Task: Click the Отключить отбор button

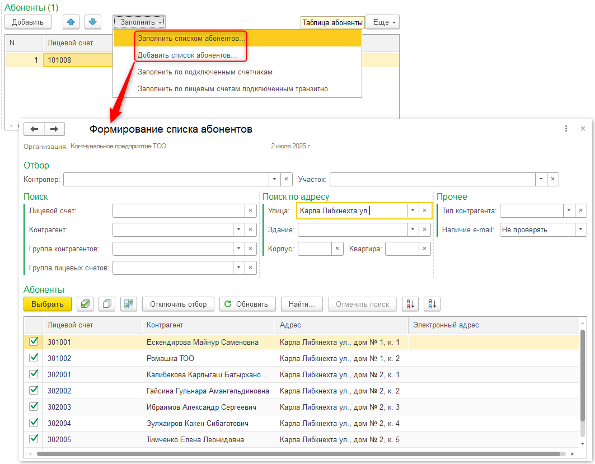Action: pos(178,304)
